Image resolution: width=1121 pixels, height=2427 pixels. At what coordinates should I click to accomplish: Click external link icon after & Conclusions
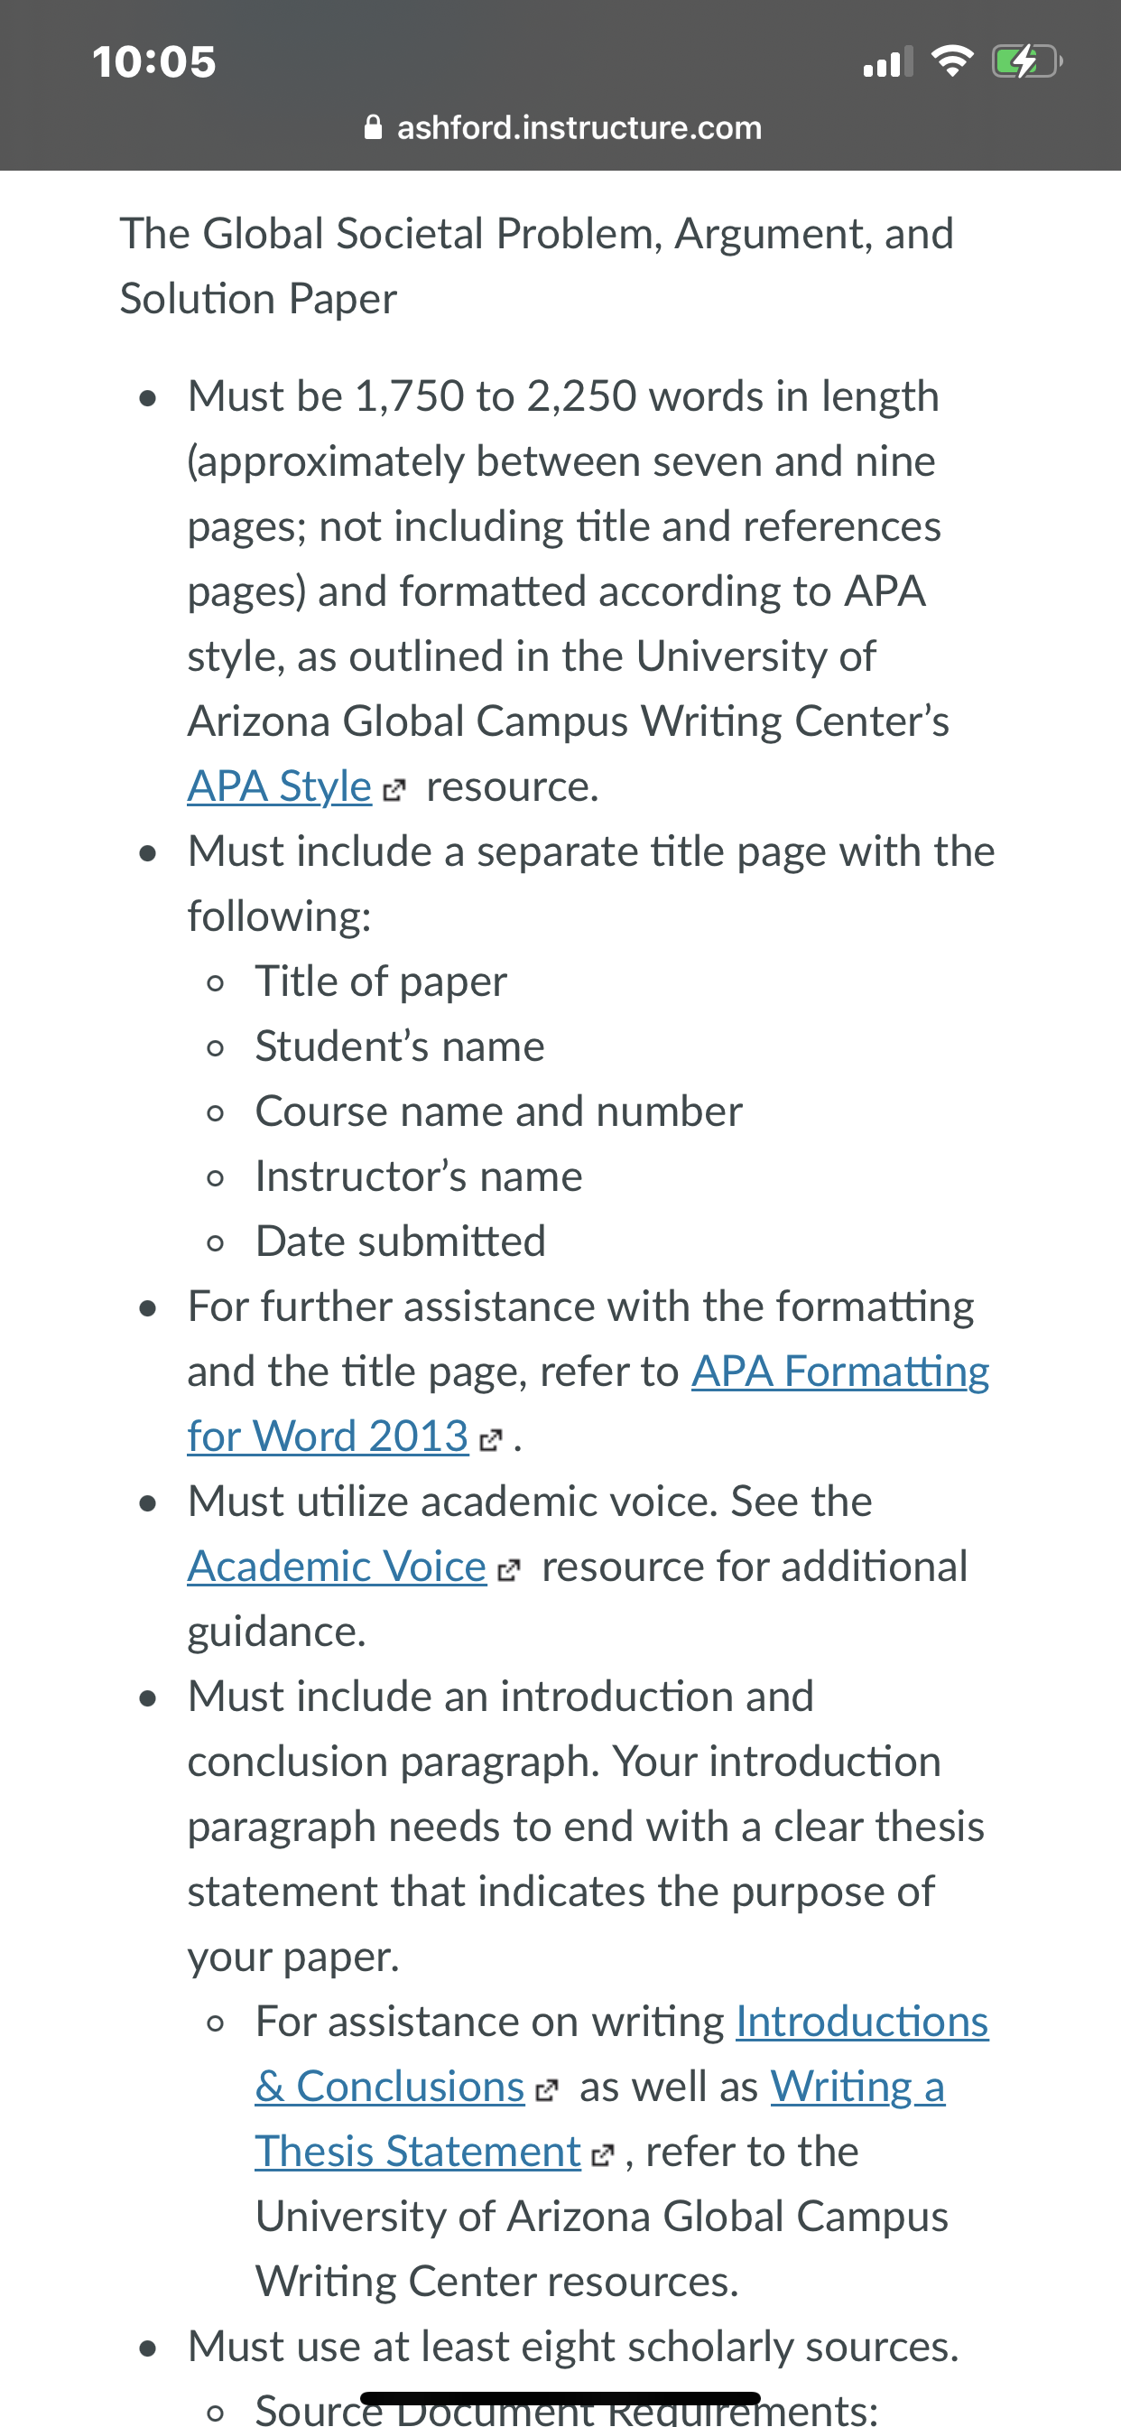pos(546,2090)
